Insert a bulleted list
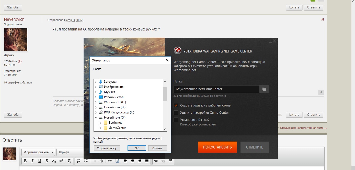Viewport: 355px width, 170px height. click(86, 161)
